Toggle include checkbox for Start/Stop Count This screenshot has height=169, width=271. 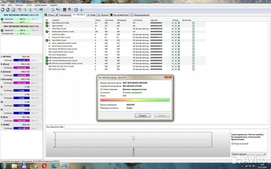coord(193,29)
